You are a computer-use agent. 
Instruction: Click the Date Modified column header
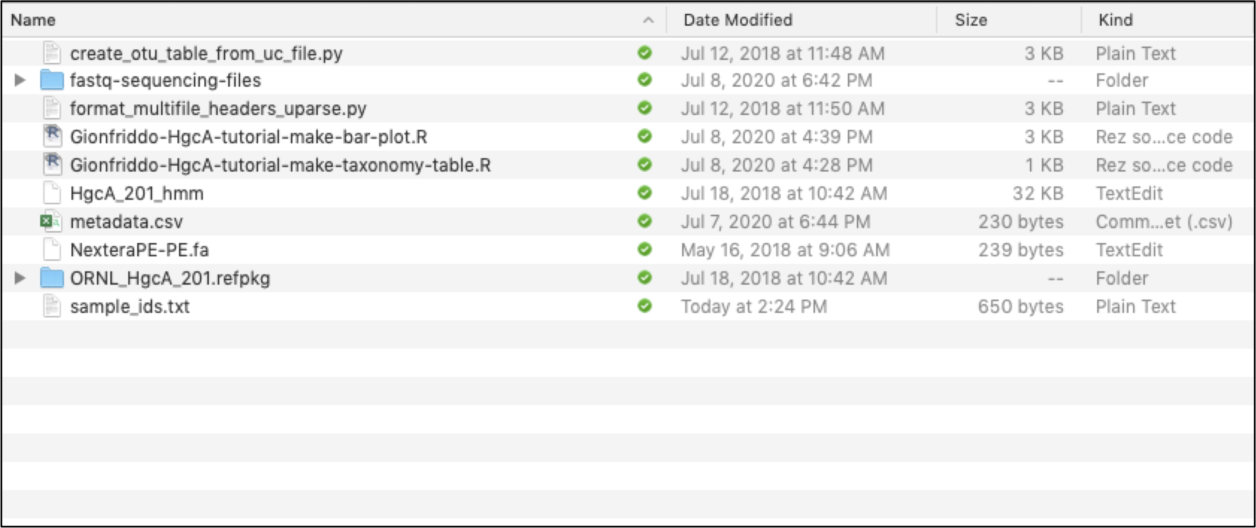737,20
